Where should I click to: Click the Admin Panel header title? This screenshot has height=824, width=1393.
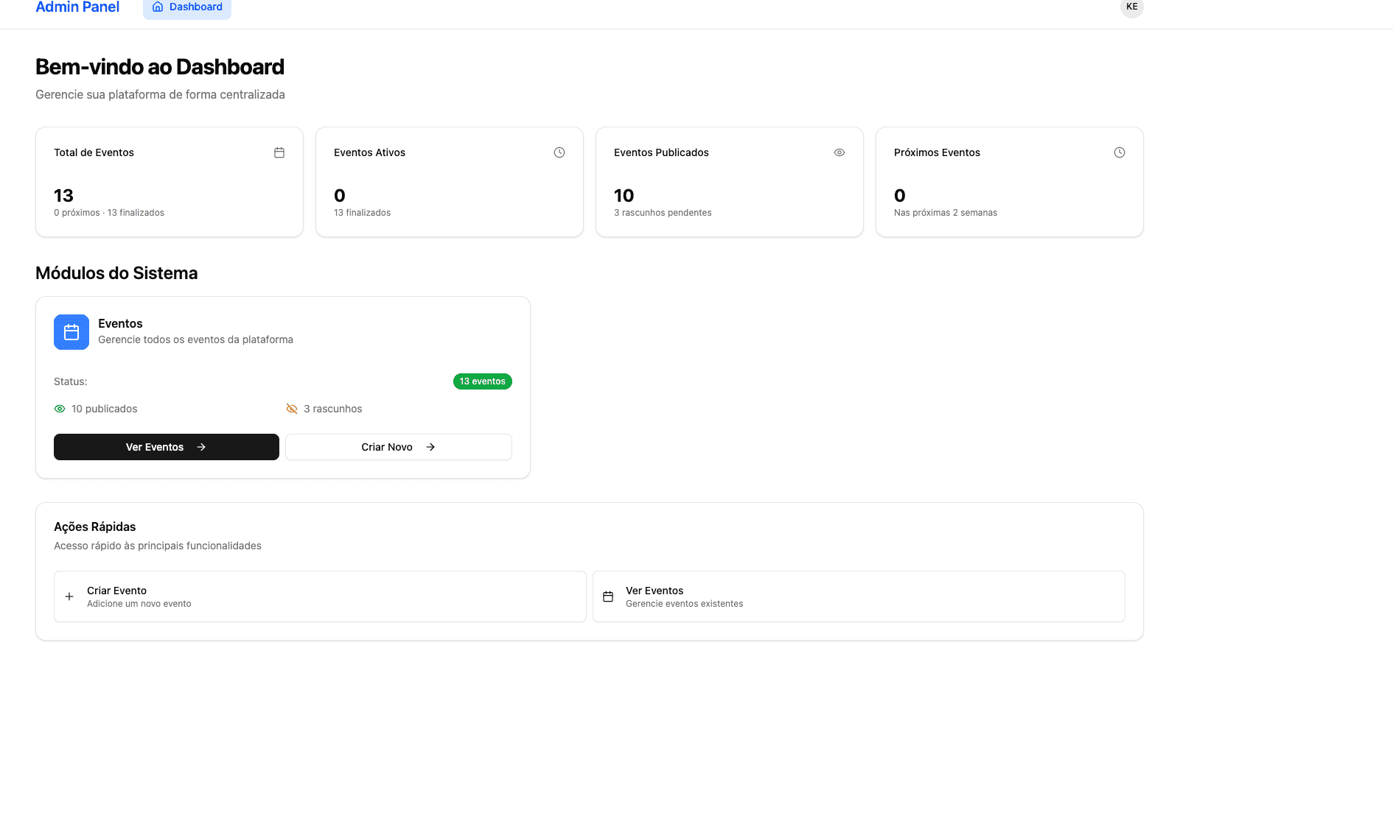77,7
